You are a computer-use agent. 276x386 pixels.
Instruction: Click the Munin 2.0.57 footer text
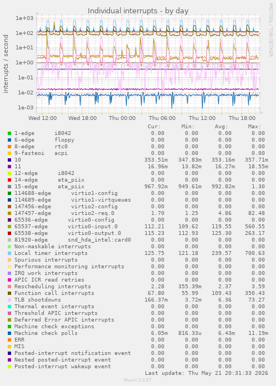pyautogui.click(x=138, y=380)
